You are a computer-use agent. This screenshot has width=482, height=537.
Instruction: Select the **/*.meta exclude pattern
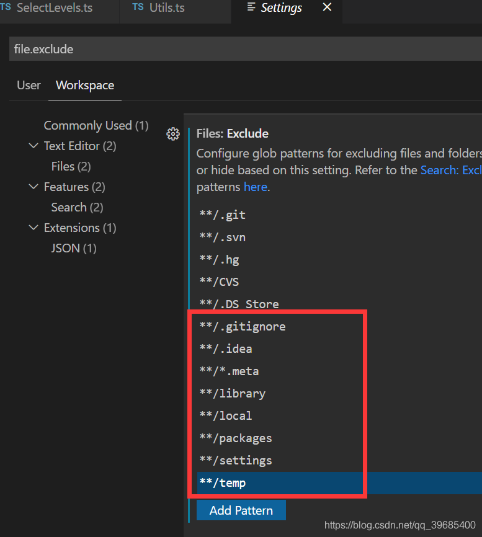[x=230, y=371]
